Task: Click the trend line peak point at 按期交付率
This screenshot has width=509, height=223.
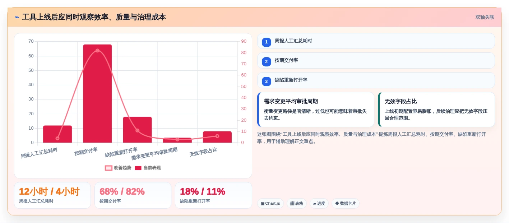Action: tap(97, 51)
